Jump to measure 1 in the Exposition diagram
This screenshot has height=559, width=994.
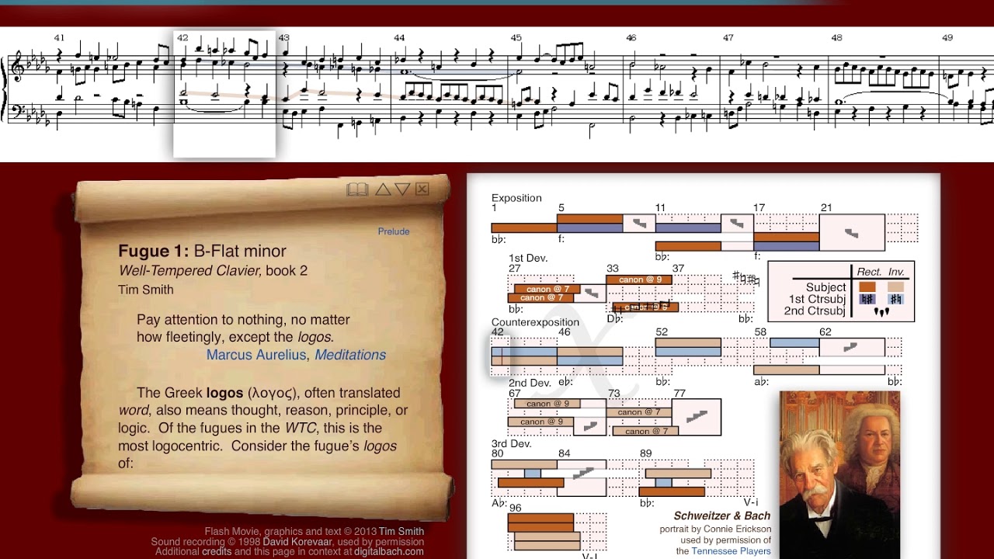coord(494,208)
